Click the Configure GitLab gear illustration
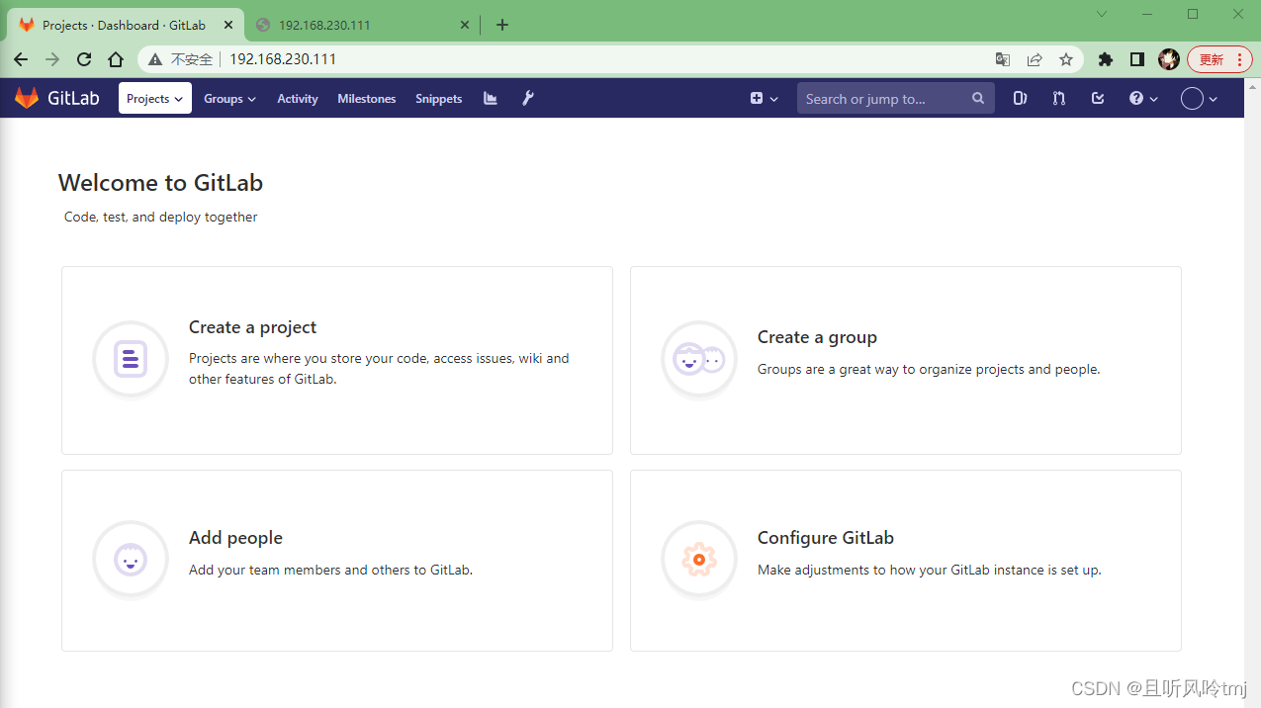1261x708 pixels. 699,560
